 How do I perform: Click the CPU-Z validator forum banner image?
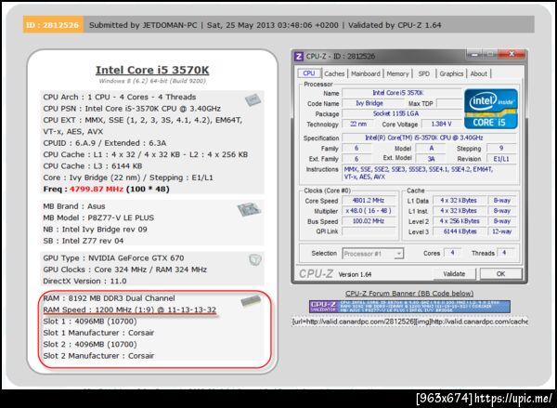(x=409, y=307)
